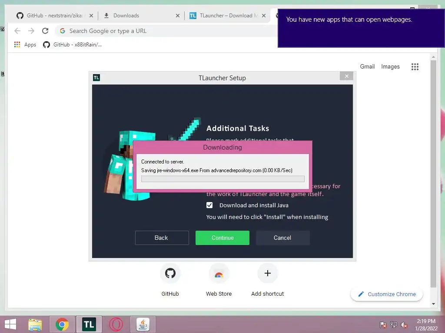Click the Customize Chrome button
445x333 pixels.
click(x=387, y=294)
